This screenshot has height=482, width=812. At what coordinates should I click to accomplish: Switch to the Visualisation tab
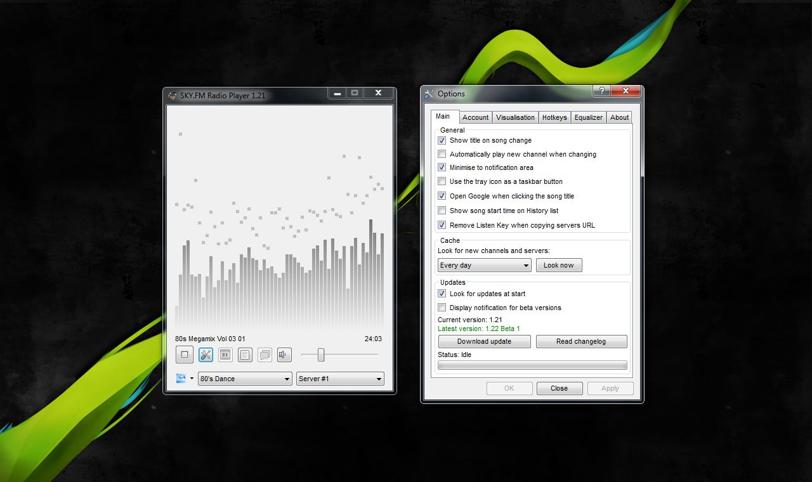click(x=515, y=117)
